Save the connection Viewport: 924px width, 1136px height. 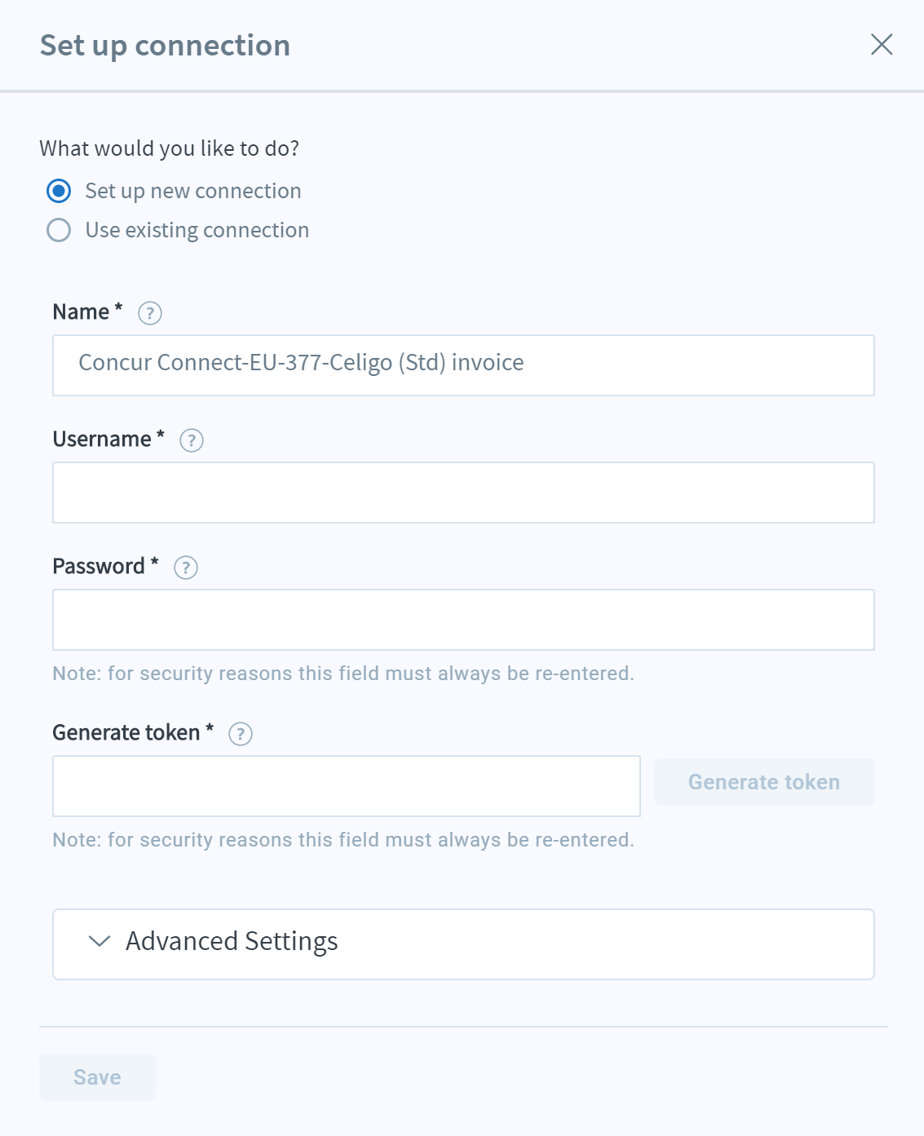(97, 1077)
